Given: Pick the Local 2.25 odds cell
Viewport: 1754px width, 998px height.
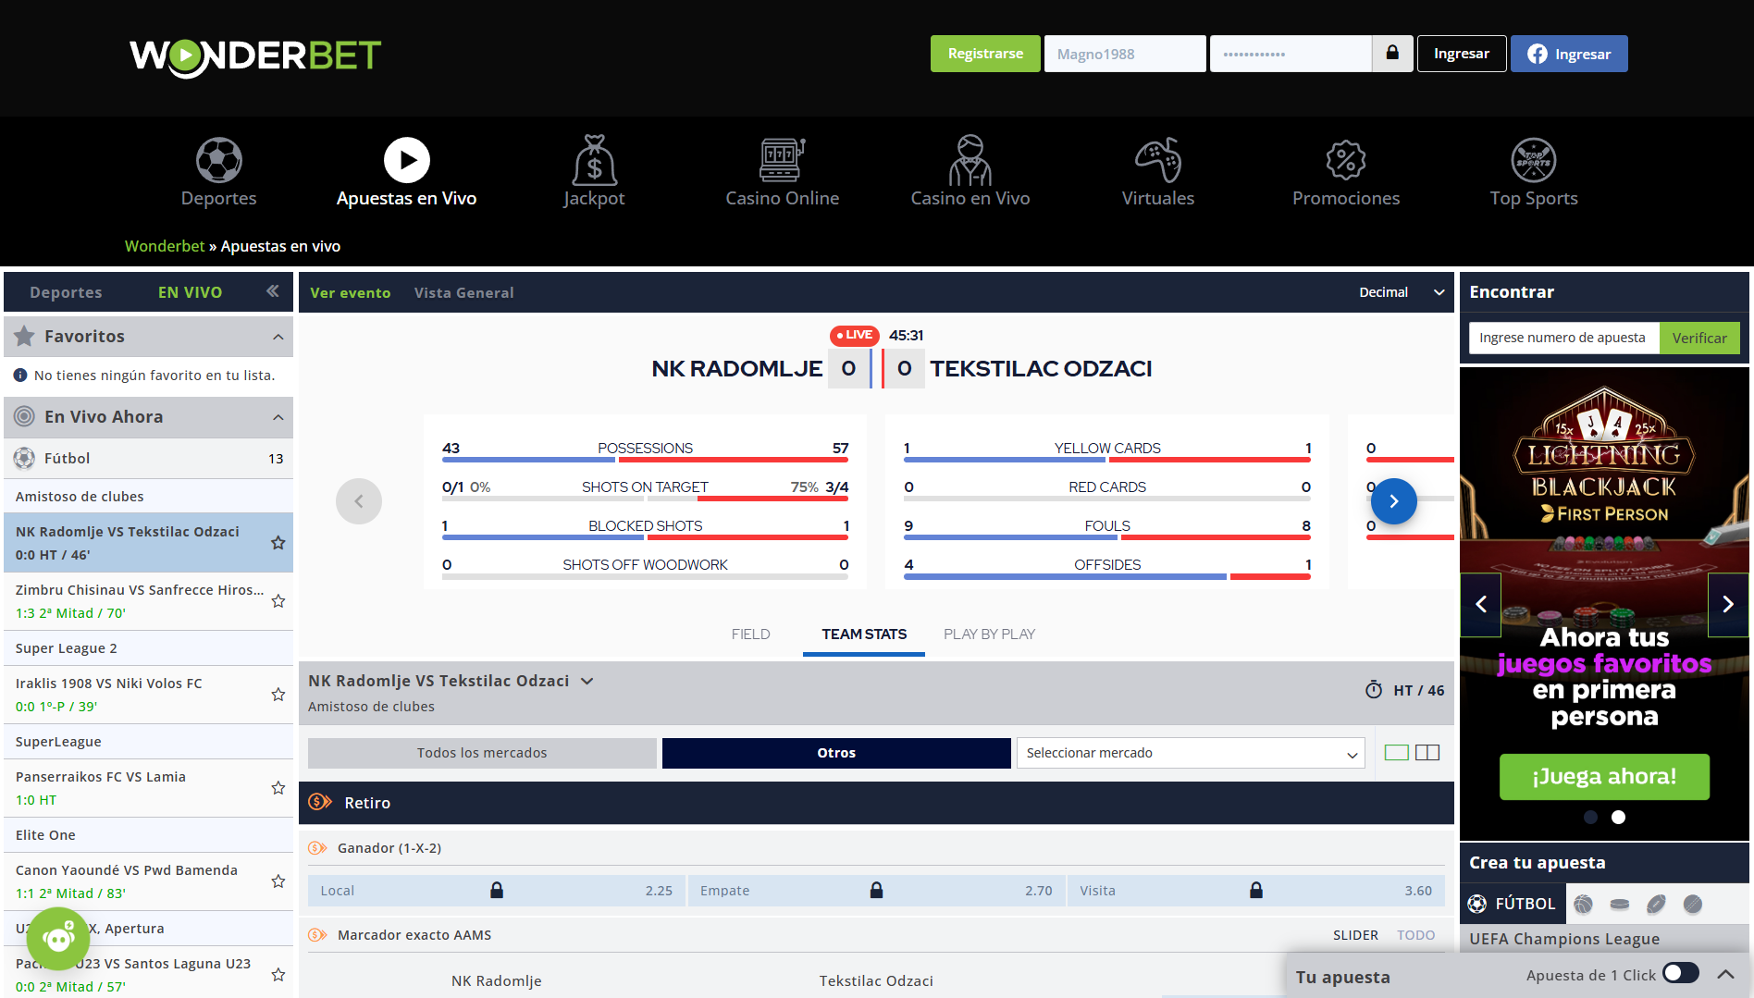Looking at the screenshot, I should coord(497,891).
